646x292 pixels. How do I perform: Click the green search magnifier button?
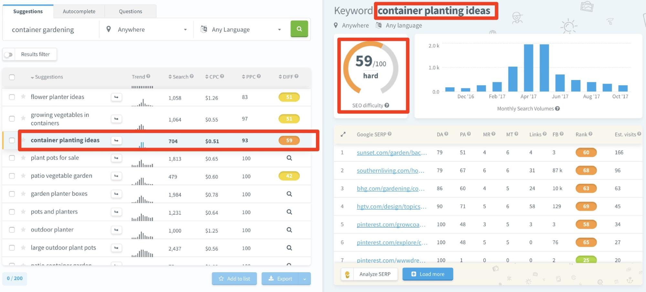299,29
